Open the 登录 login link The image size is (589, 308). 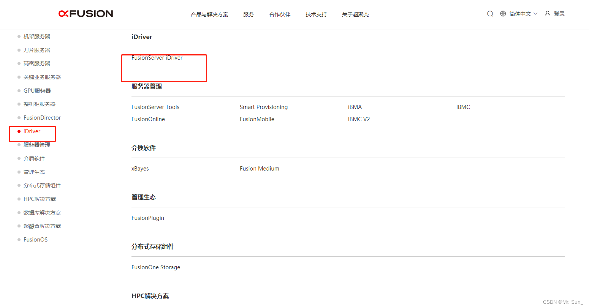(x=559, y=14)
